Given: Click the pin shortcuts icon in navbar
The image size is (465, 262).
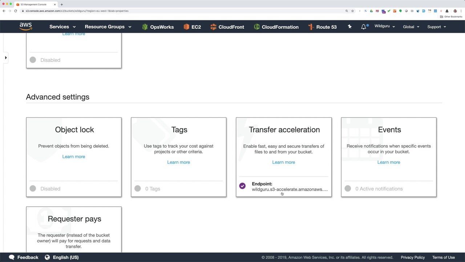Looking at the screenshot, I should pyautogui.click(x=349, y=27).
